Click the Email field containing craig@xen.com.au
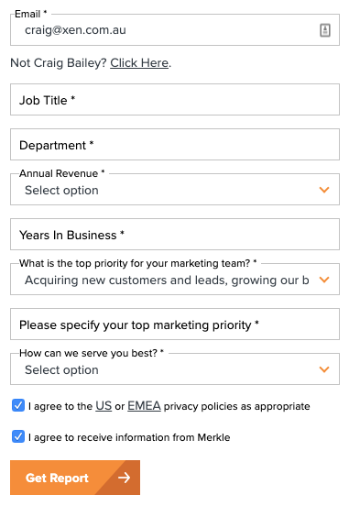349x506 pixels. coord(175,29)
